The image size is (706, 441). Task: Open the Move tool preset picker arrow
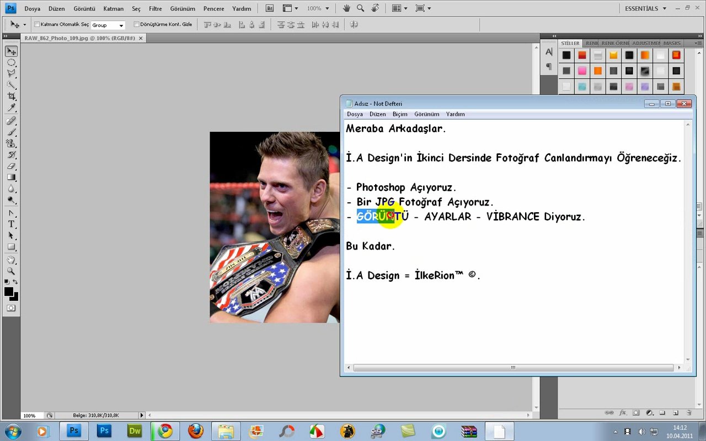click(24, 25)
